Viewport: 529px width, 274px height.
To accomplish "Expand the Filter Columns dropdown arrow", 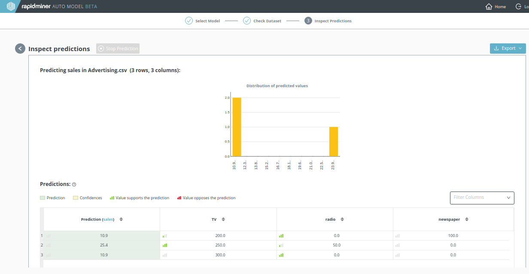I will point(509,198).
